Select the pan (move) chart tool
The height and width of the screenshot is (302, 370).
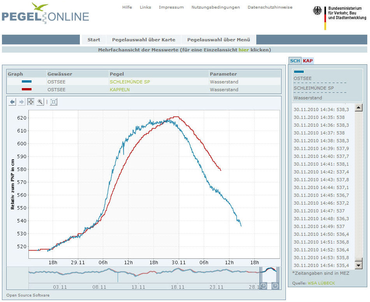coord(31,102)
